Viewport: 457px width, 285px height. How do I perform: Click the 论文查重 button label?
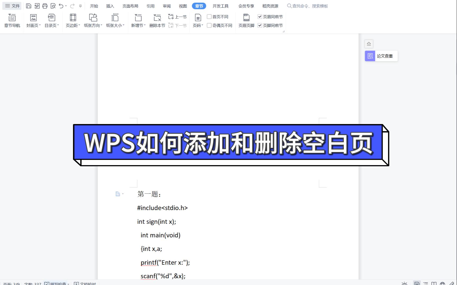click(385, 56)
